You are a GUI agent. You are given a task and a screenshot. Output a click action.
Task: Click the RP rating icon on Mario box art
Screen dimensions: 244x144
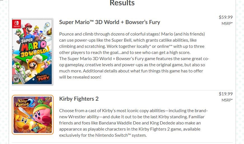[x=16, y=79]
